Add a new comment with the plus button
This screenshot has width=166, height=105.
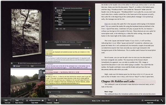[85, 48]
